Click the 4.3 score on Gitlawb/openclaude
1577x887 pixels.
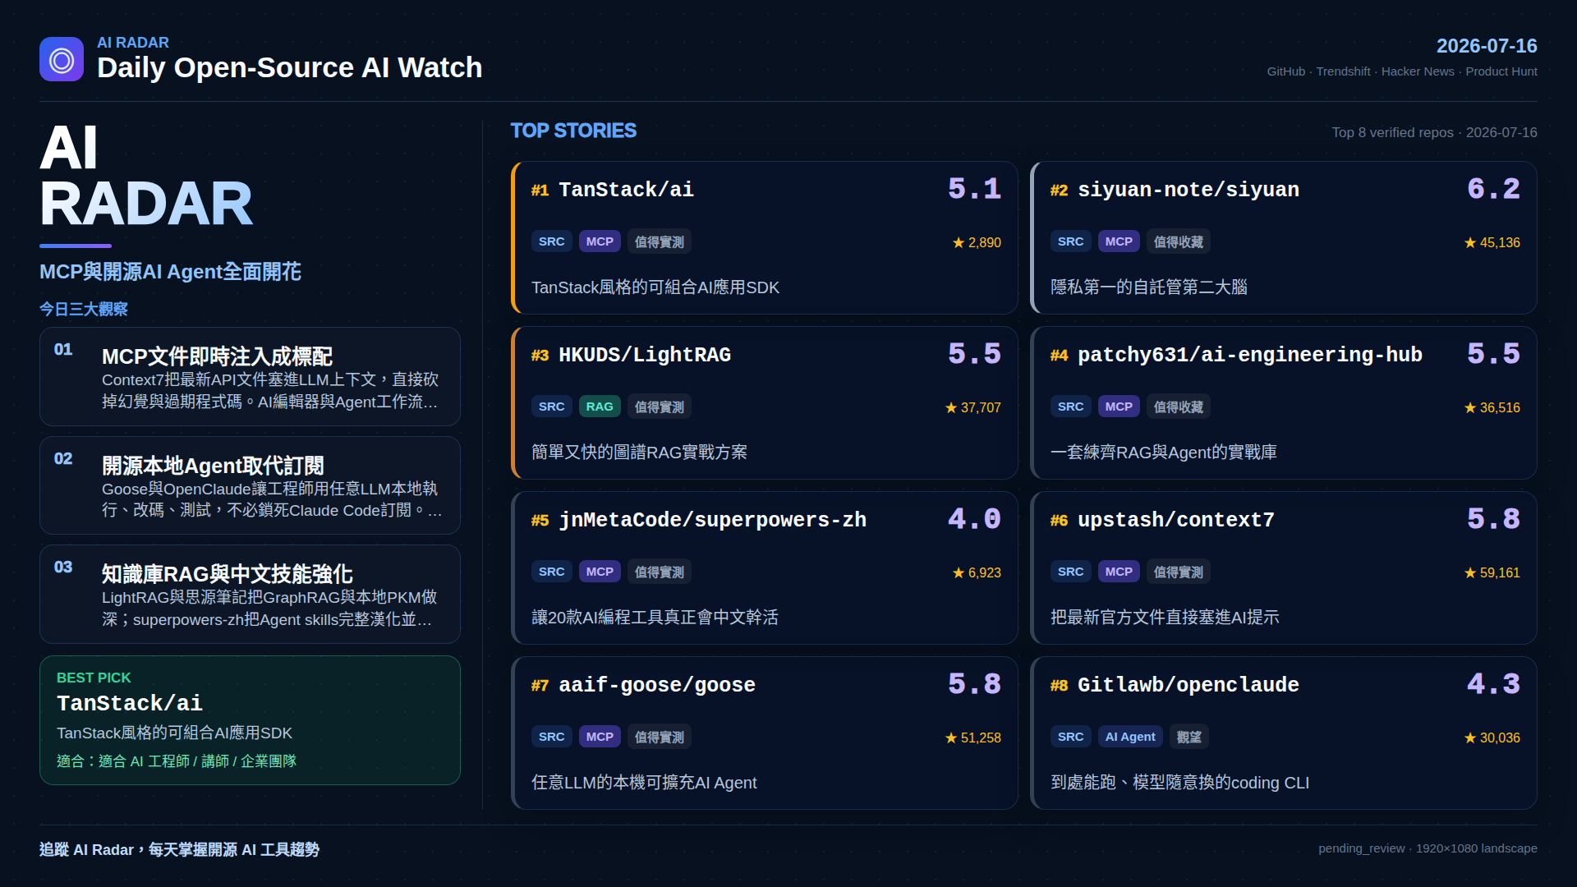pyautogui.click(x=1493, y=684)
